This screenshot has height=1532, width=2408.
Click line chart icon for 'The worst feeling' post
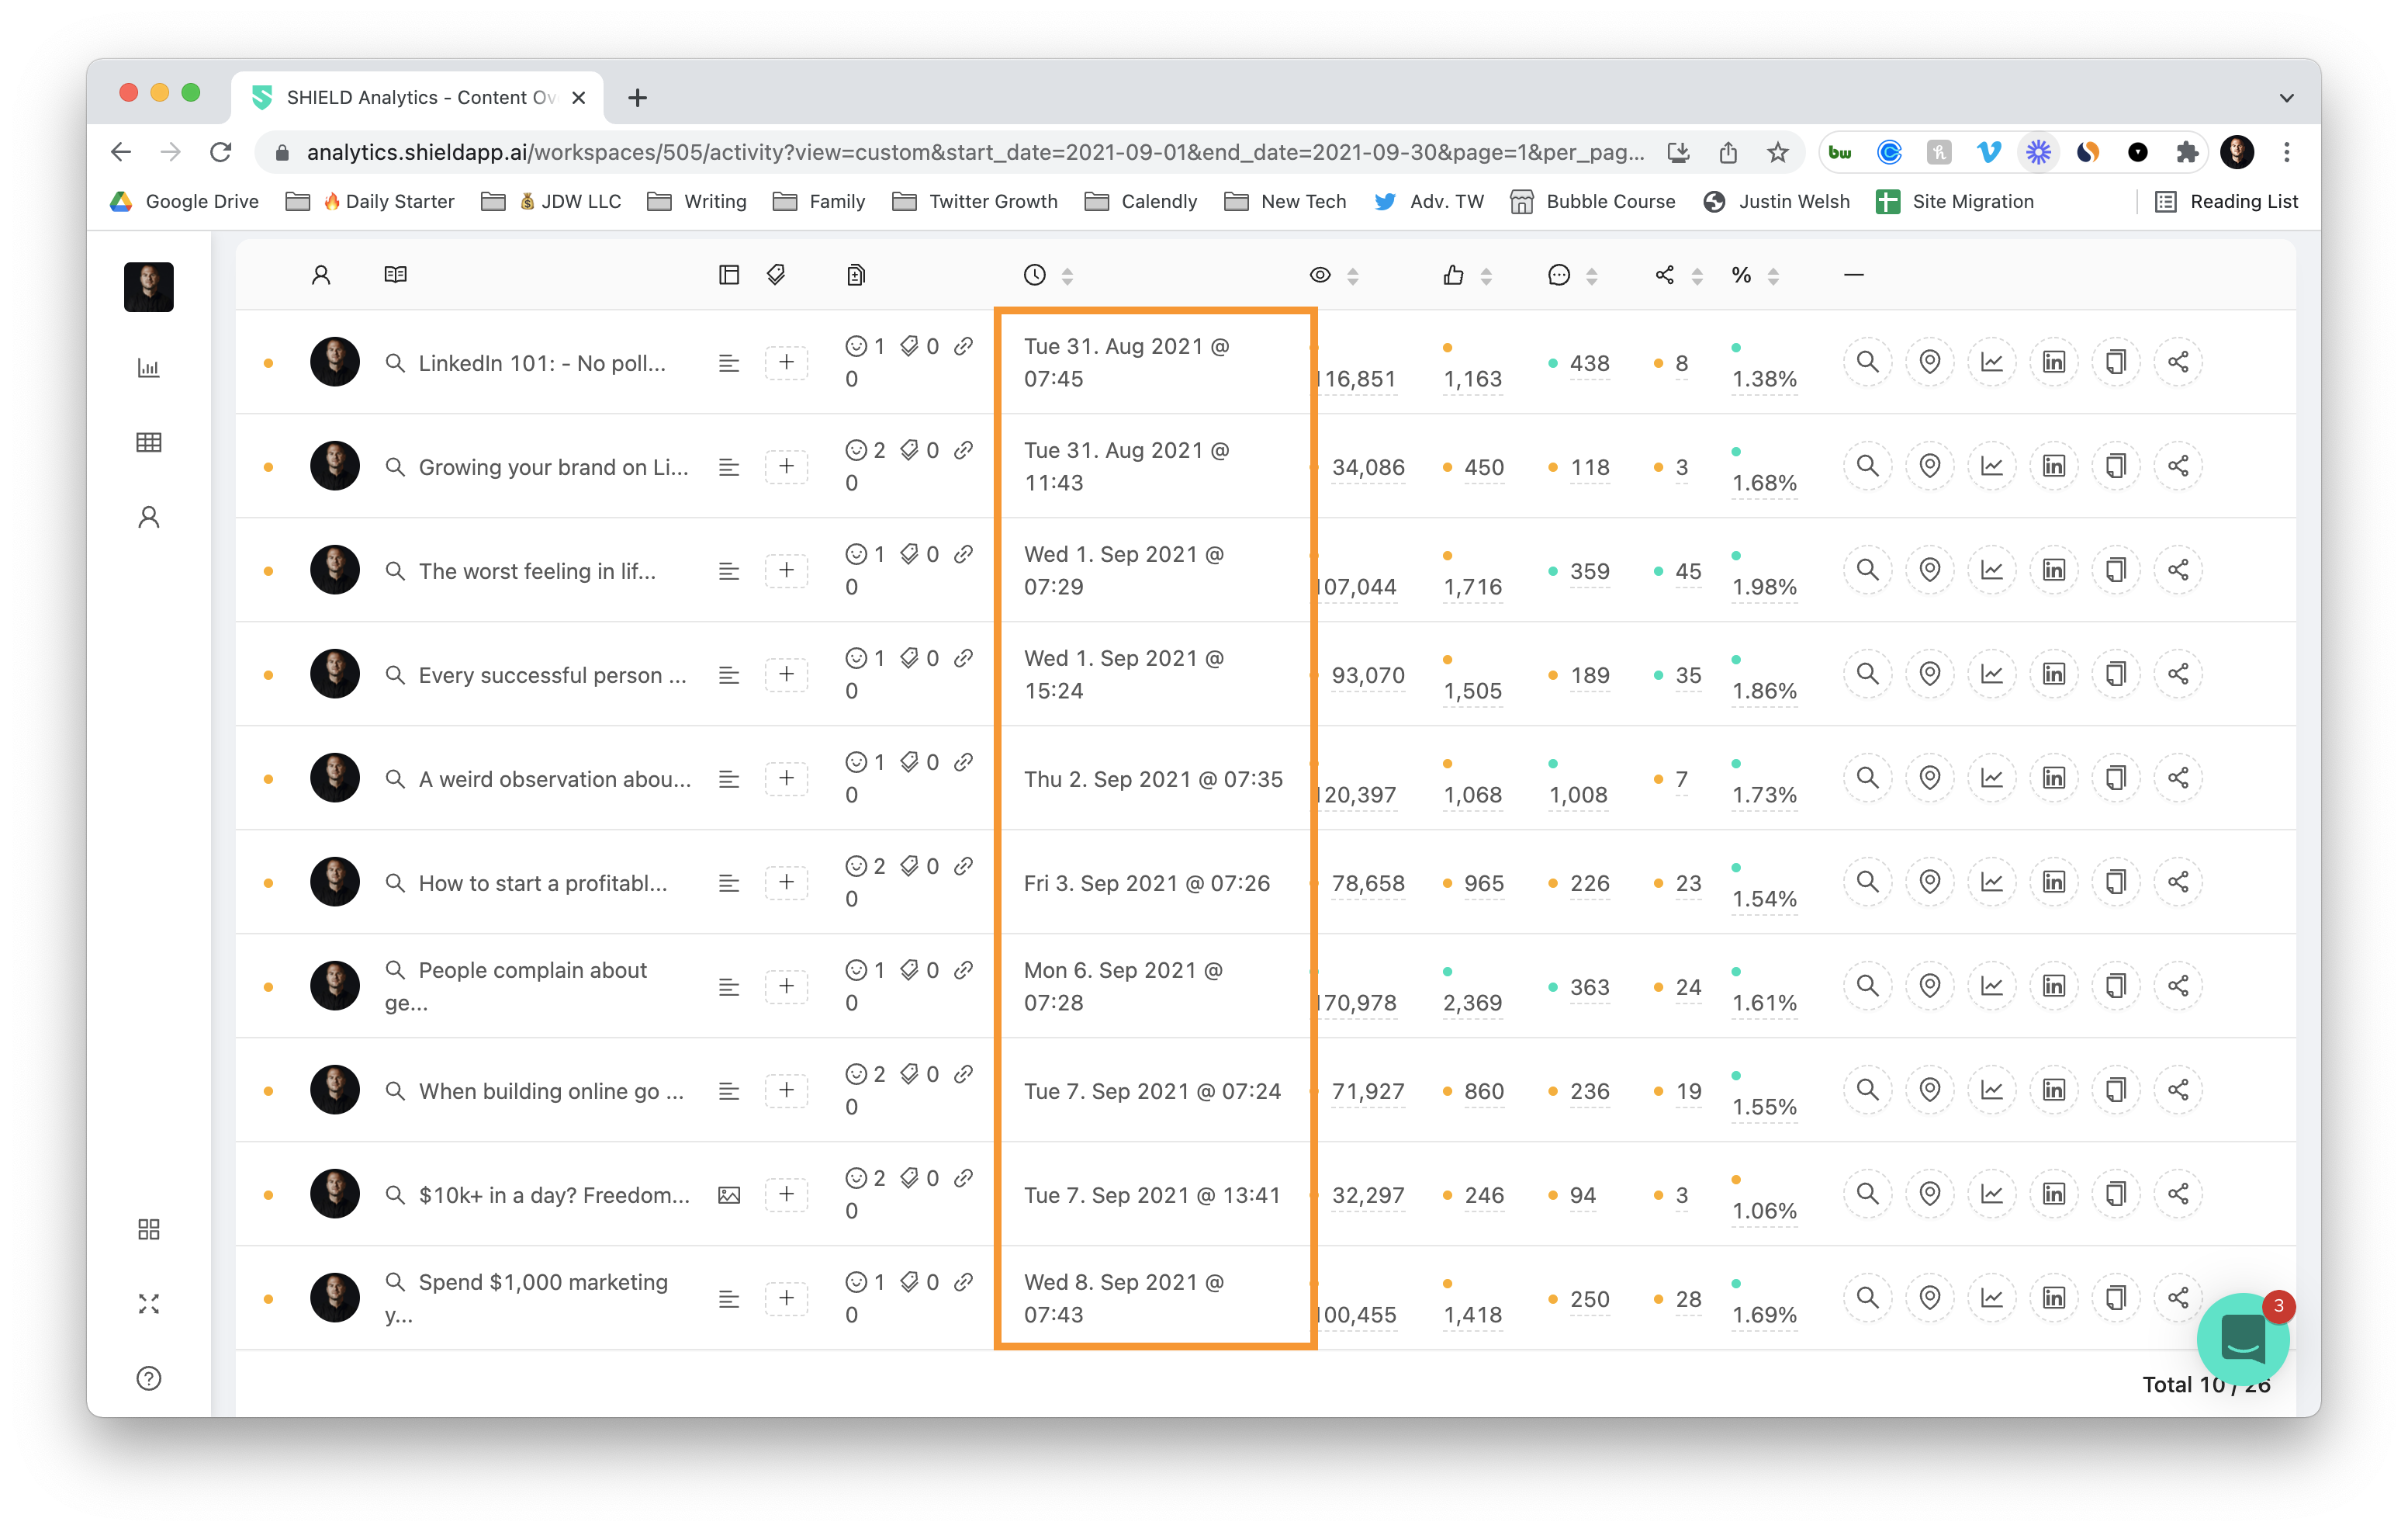pyautogui.click(x=1991, y=570)
